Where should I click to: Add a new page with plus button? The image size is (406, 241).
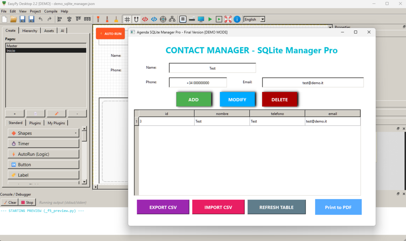(15, 114)
